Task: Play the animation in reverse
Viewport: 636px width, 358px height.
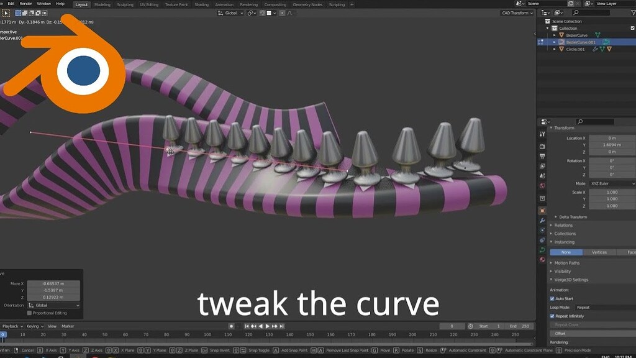Action: click(260, 326)
